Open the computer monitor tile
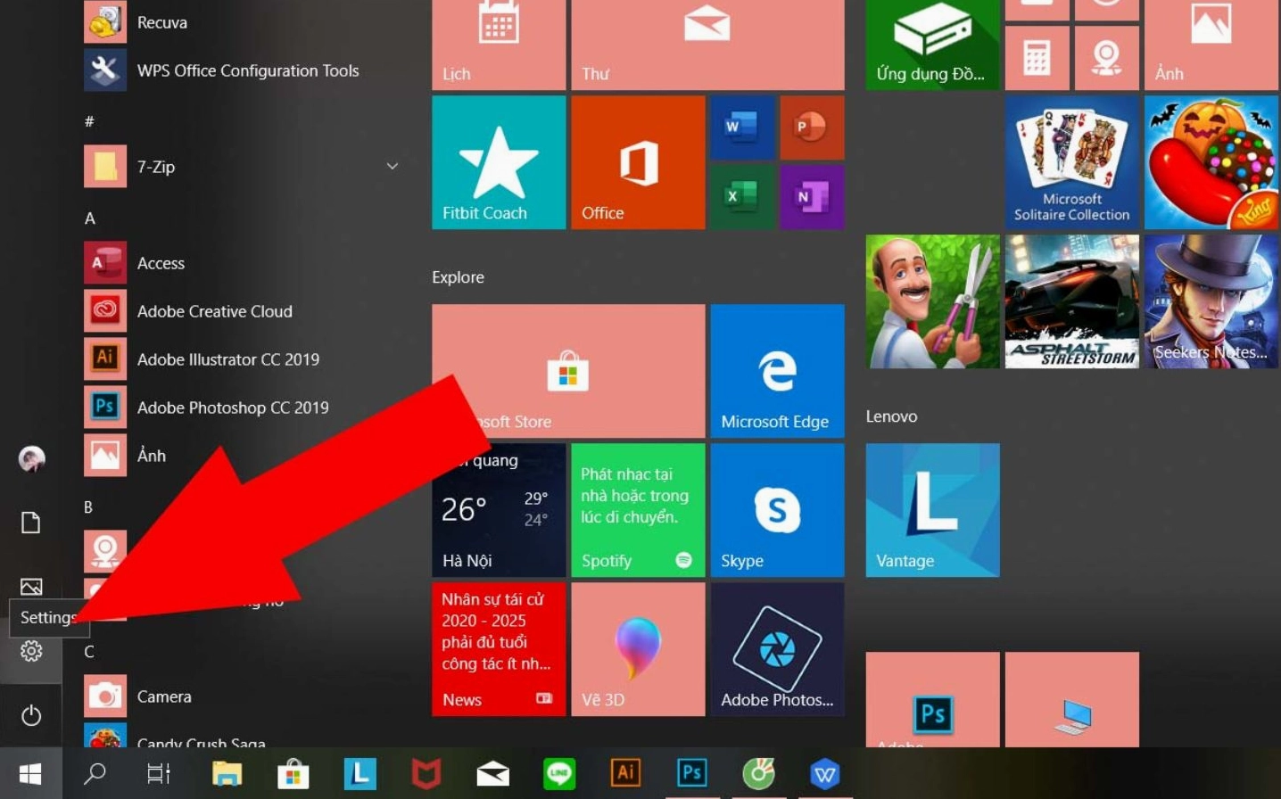1281x799 pixels. tap(1071, 700)
